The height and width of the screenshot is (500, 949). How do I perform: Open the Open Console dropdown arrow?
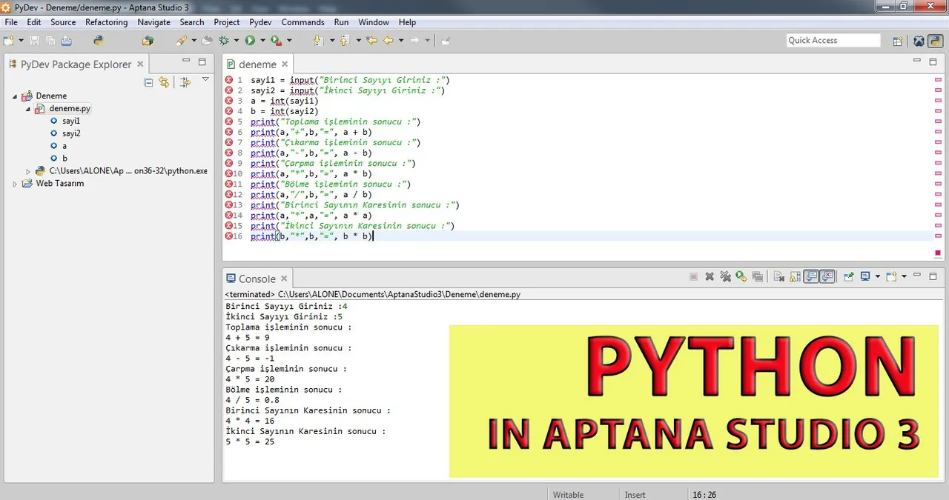coord(904,276)
